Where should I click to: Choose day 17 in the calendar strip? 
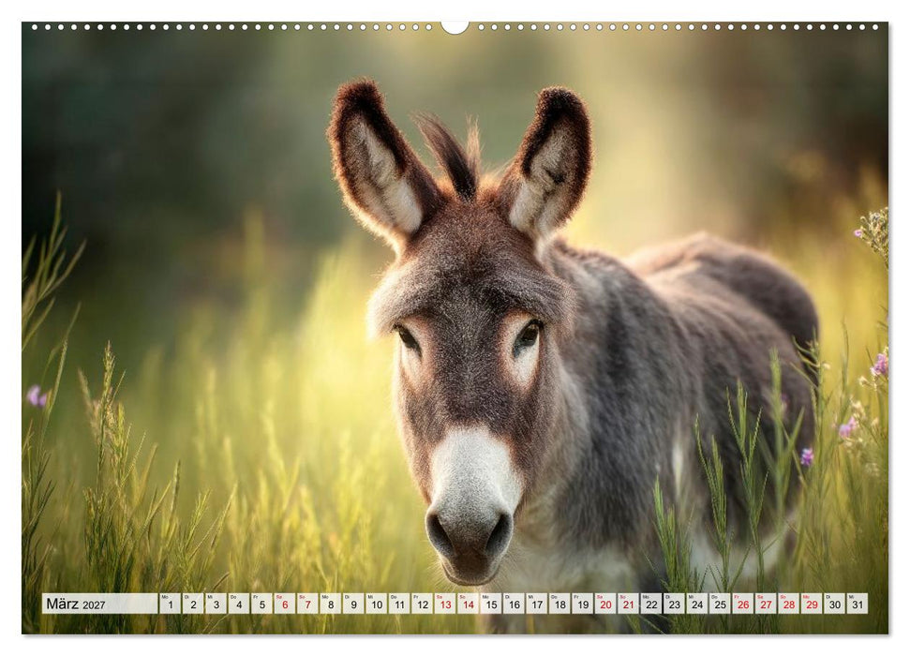coord(537,604)
